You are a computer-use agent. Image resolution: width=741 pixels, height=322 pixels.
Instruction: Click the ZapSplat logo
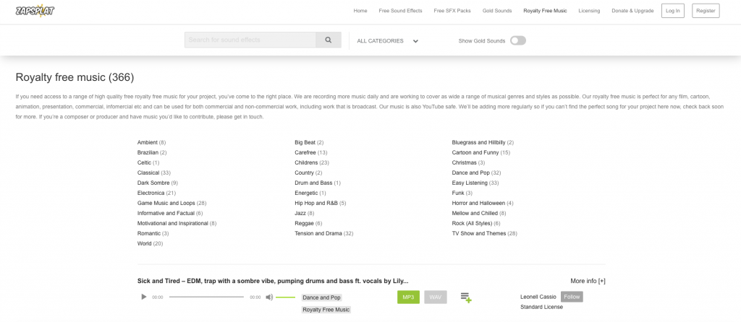coord(35,11)
